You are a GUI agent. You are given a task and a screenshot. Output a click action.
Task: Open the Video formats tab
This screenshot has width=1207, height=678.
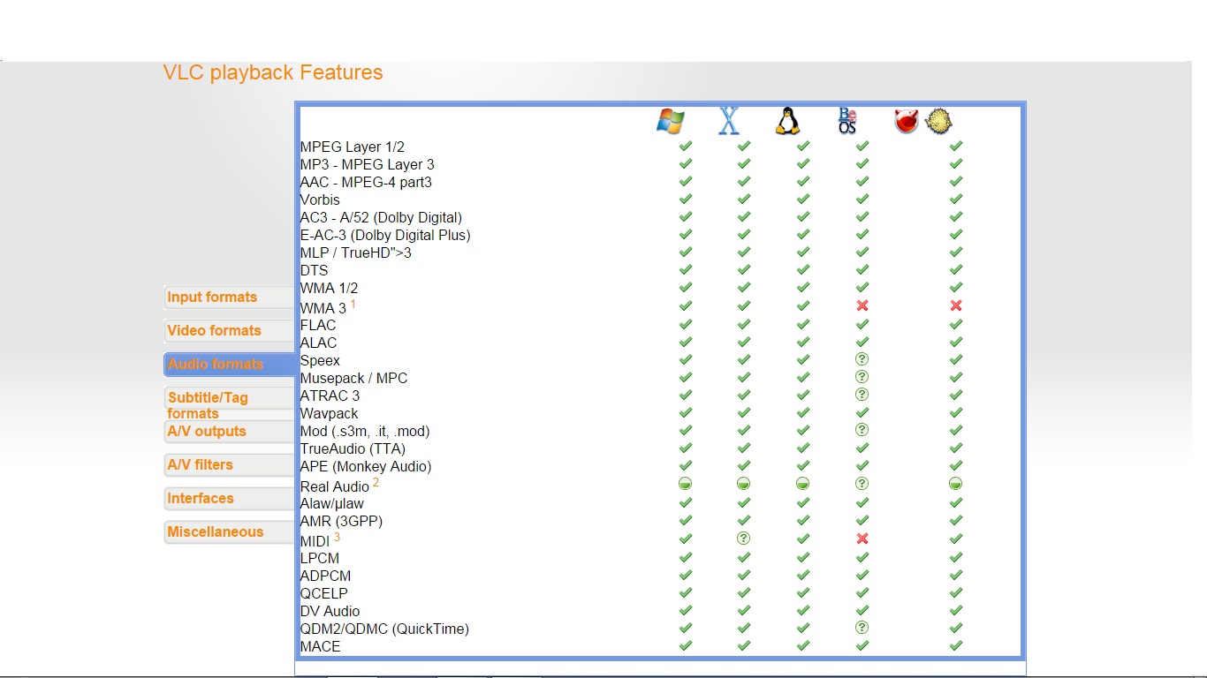point(230,331)
